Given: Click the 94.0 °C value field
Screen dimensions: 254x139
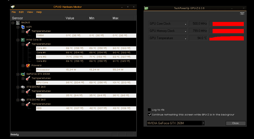Looking at the screenshot, I should pos(198,38).
